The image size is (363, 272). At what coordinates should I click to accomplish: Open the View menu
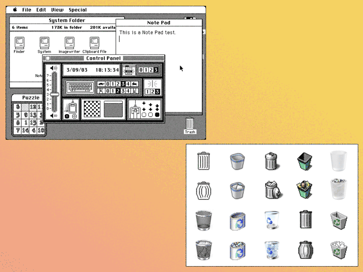tap(57, 10)
